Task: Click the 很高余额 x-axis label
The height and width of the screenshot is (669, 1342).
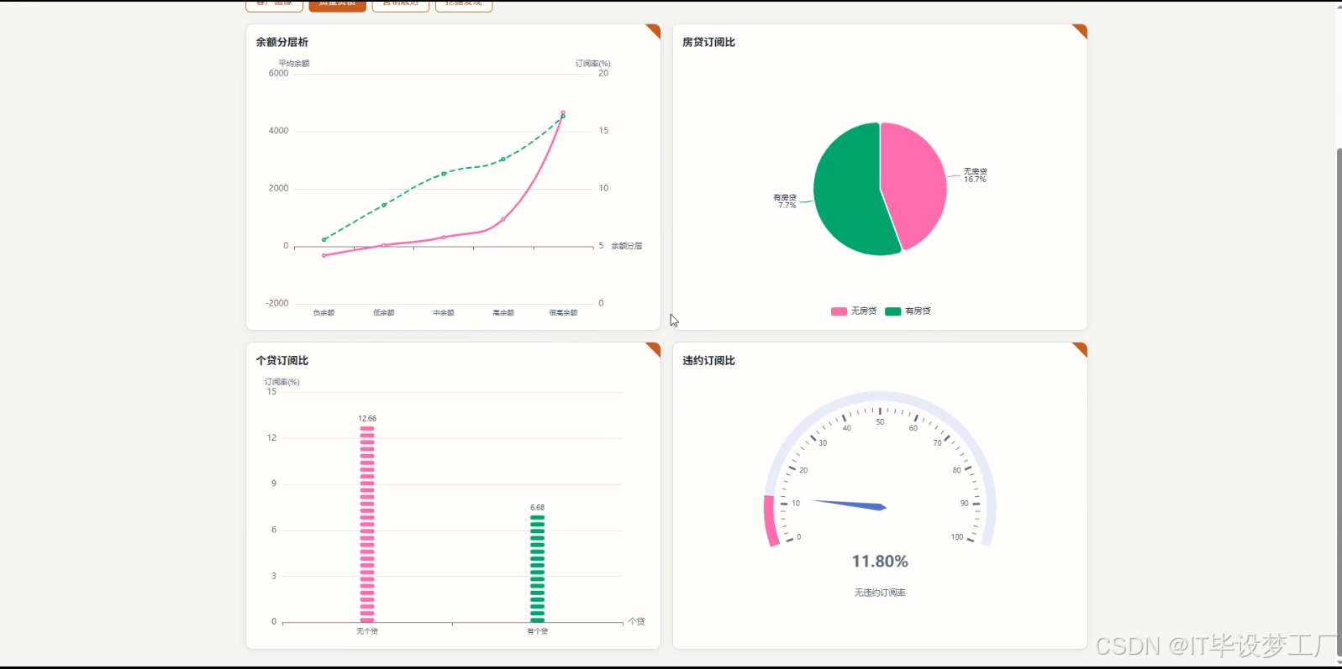Action: 563,312
